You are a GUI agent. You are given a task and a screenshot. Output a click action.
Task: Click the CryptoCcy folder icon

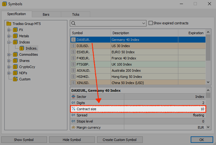(15, 67)
